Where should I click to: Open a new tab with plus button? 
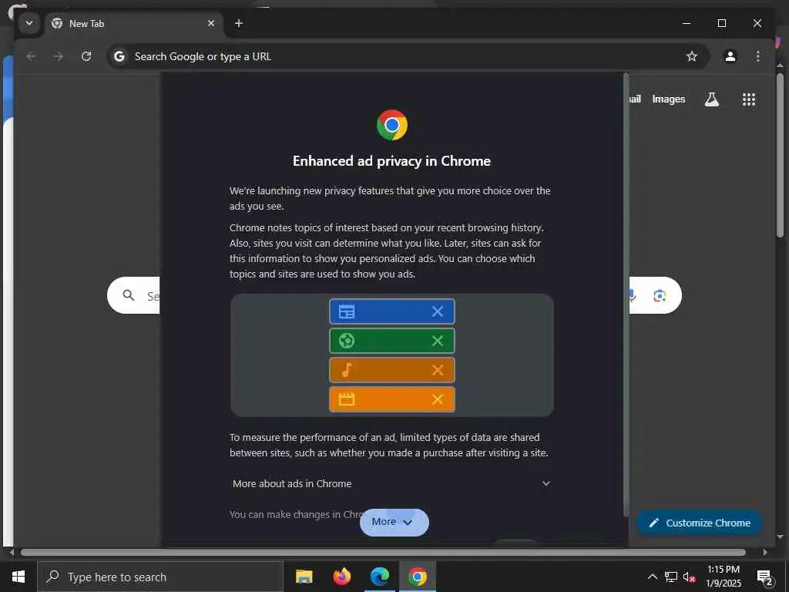239,23
